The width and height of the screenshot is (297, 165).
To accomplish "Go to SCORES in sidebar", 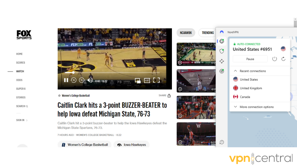I will point(20,63).
